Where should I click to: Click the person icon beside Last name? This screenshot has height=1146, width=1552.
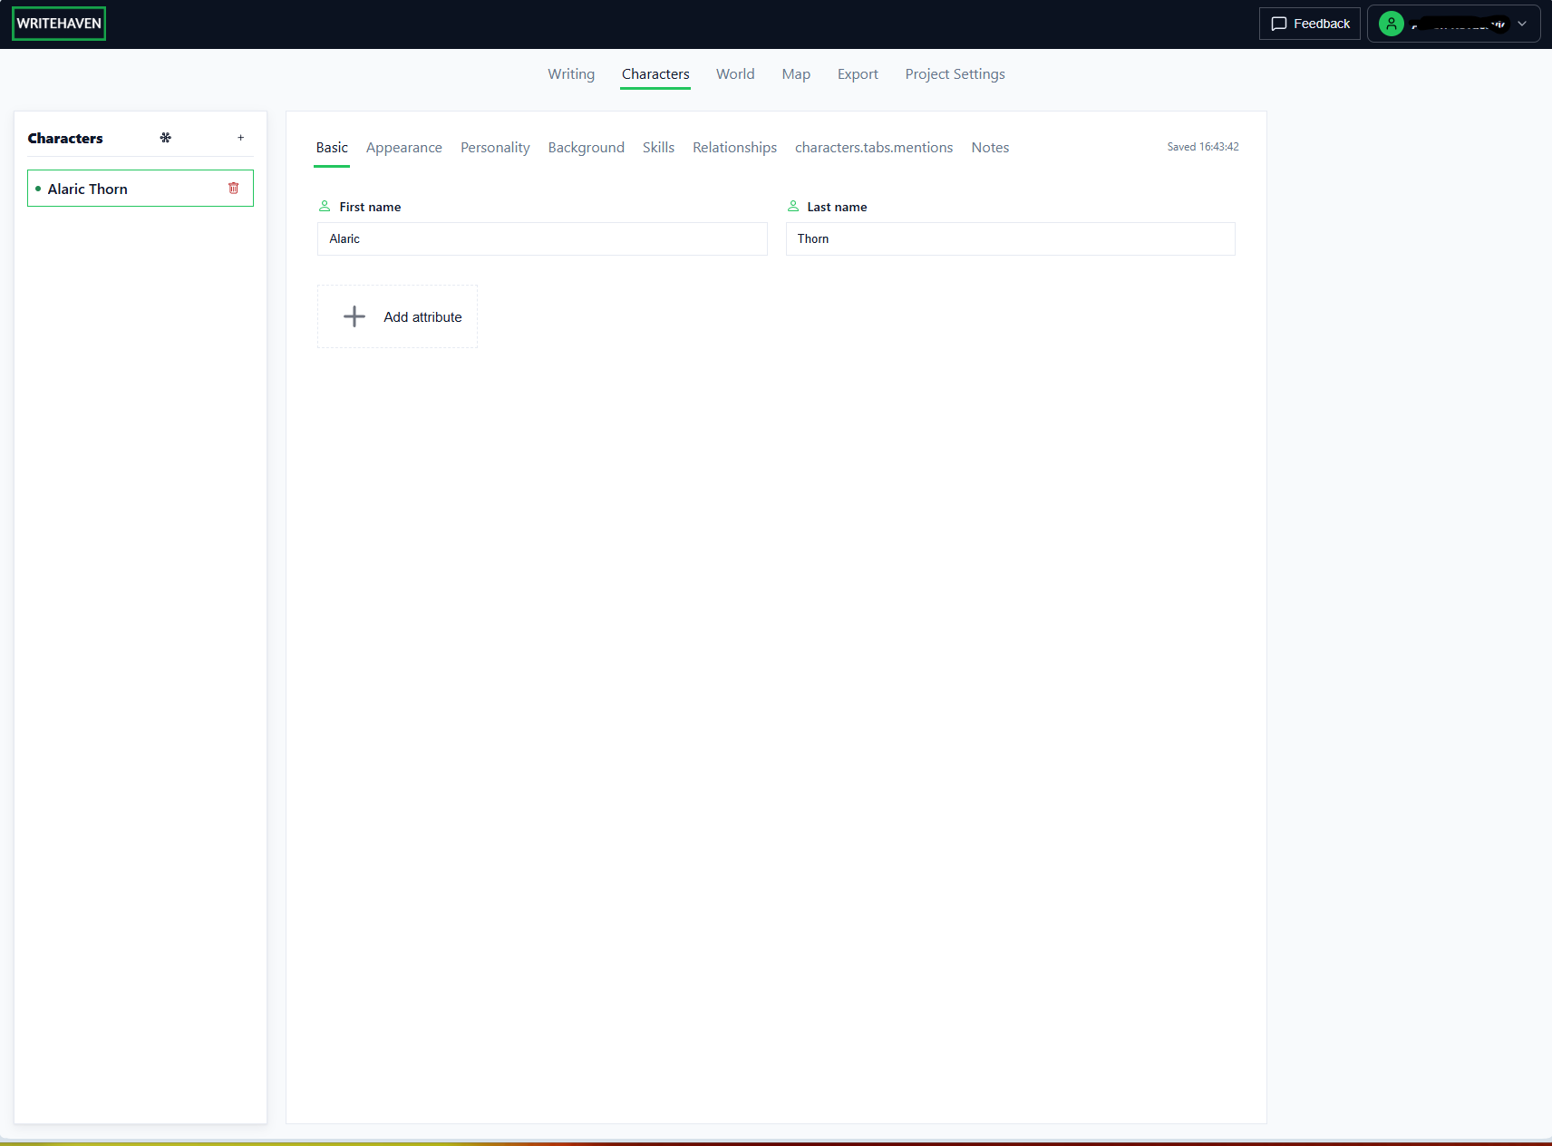[793, 205]
